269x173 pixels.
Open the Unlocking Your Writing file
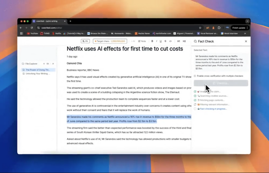click(38, 74)
